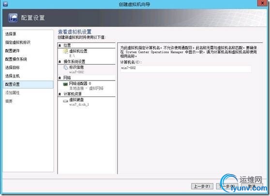Screen dimensions: 270x196
Task: Click the 查看虚拟机设置 heading
Action: tap(75, 32)
